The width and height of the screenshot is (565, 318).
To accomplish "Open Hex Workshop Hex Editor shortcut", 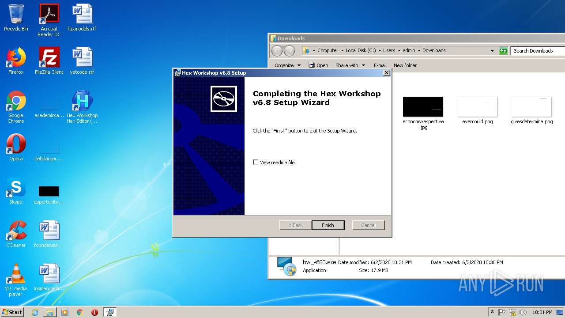I will tap(82, 107).
